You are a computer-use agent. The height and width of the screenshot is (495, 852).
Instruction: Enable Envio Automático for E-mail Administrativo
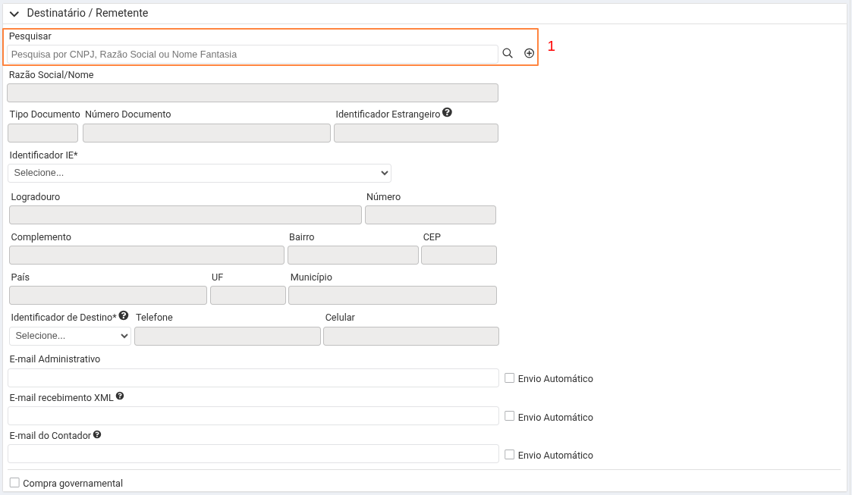pos(510,378)
